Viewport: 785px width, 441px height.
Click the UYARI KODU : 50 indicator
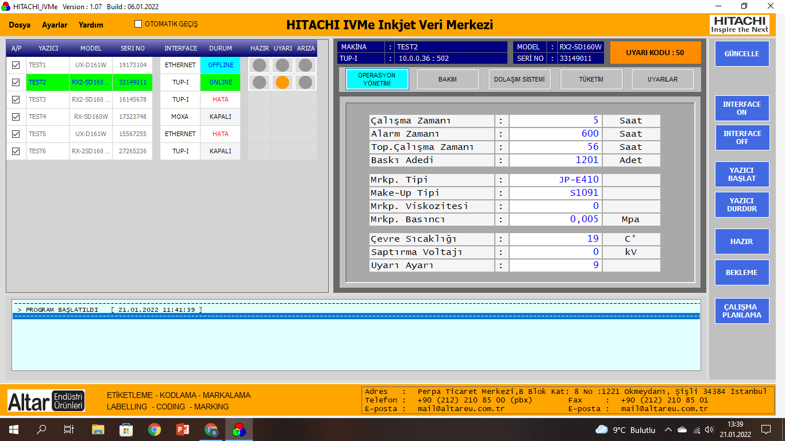coord(655,52)
